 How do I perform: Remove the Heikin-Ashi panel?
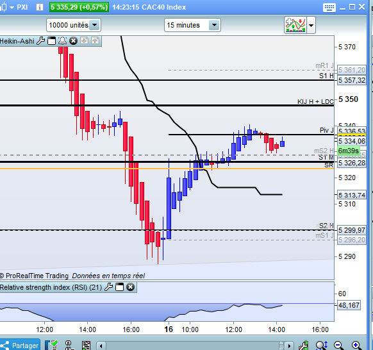tap(73, 41)
